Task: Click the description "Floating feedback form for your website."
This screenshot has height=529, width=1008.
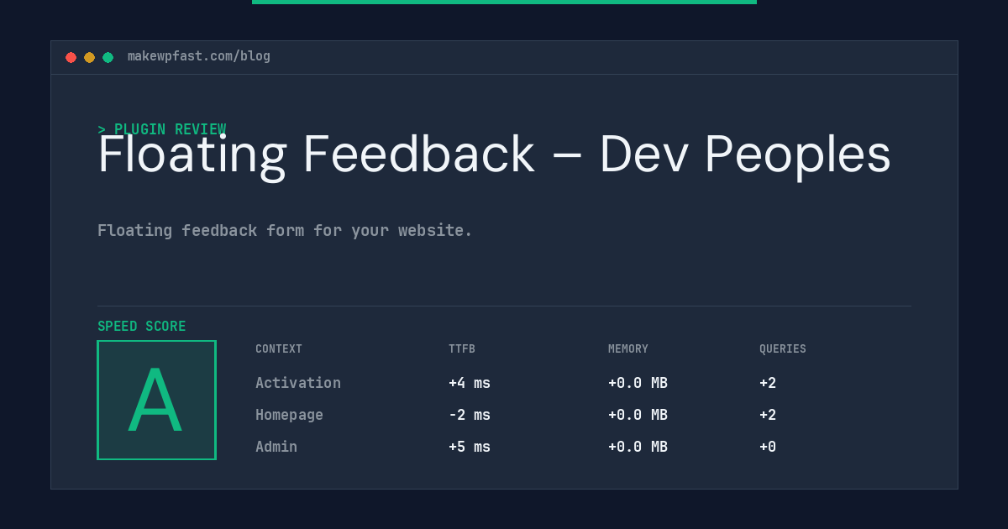Action: (x=285, y=230)
